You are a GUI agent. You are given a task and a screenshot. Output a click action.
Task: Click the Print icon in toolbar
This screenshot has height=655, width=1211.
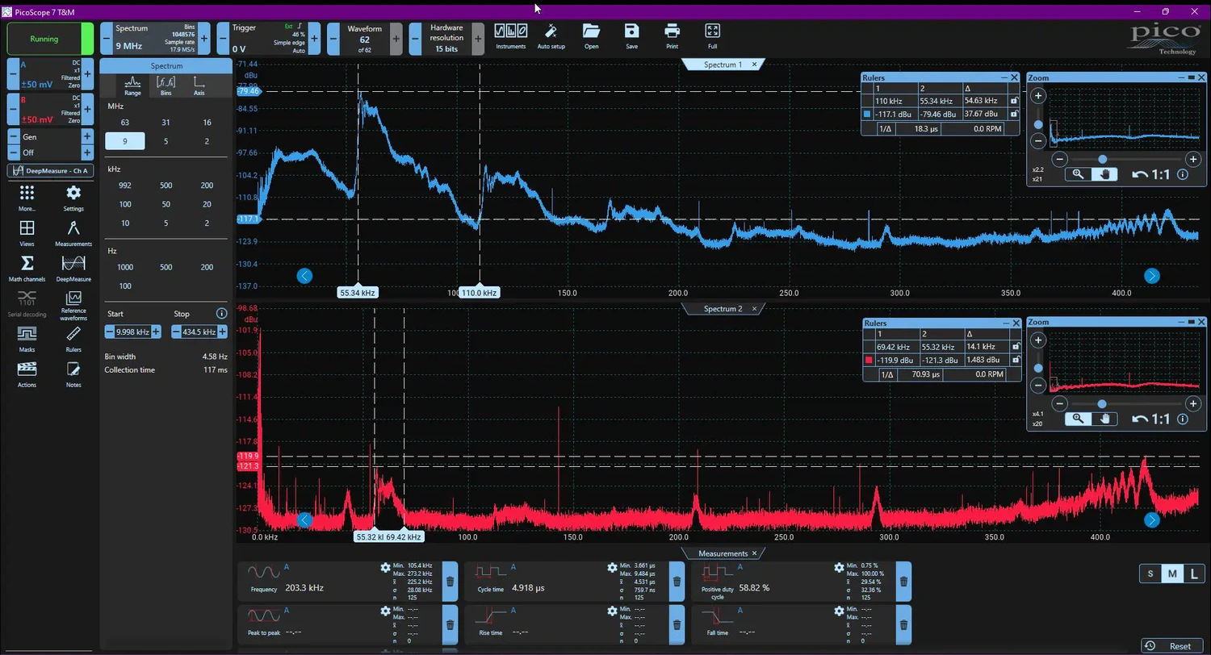tap(672, 35)
